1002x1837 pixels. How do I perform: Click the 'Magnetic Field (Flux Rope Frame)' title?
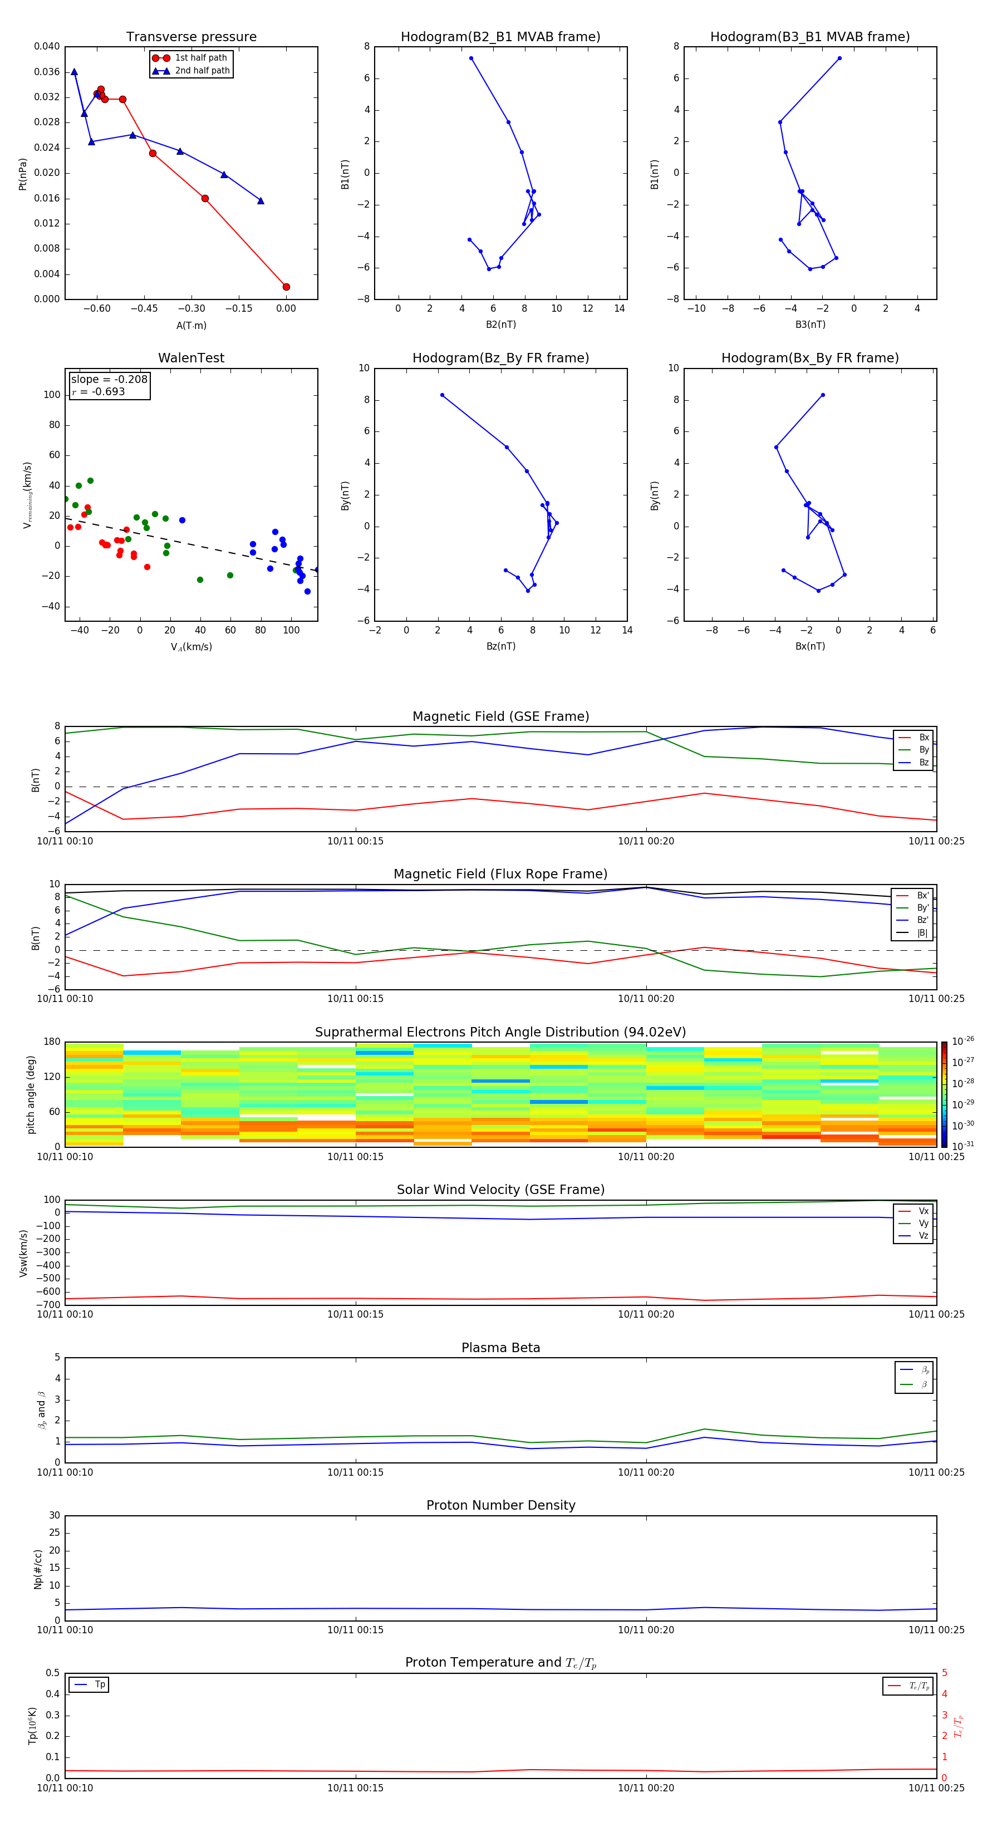click(500, 875)
